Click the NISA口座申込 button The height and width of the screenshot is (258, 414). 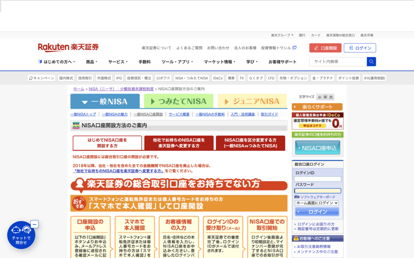coord(317,148)
